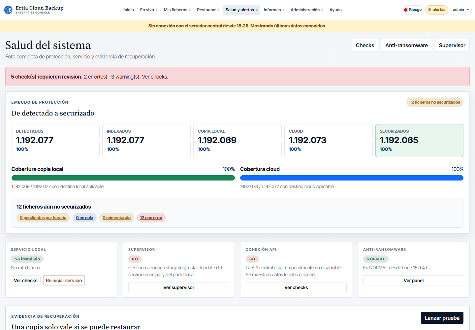
Task: Click the Ver checks link in red alert
Action: tap(155, 77)
